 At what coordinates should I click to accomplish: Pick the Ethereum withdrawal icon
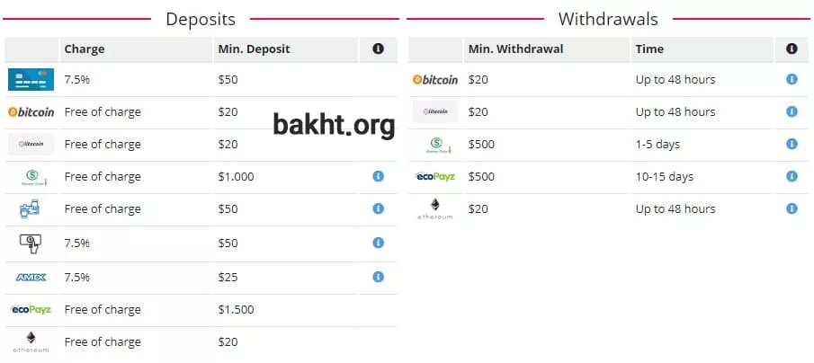coord(435,209)
